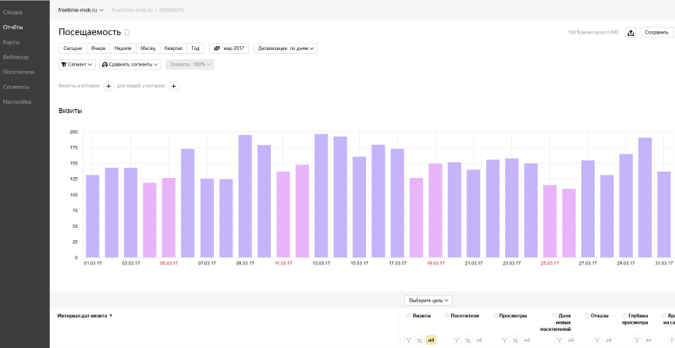Sort by the Отказы column header
The image size is (675, 348).
[599, 316]
